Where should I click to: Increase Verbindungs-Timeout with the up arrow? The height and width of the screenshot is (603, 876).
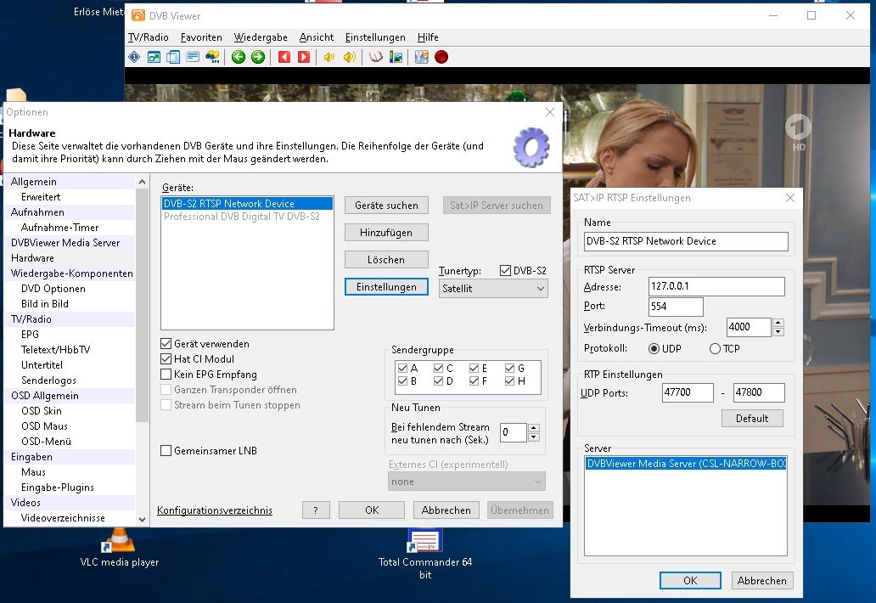pyautogui.click(x=778, y=323)
